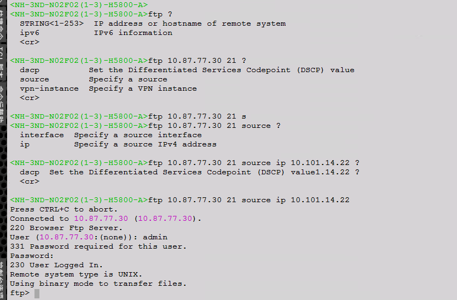This screenshot has height=300, width=457.
Task: Click the 'admin' username text
Action: pos(155,237)
